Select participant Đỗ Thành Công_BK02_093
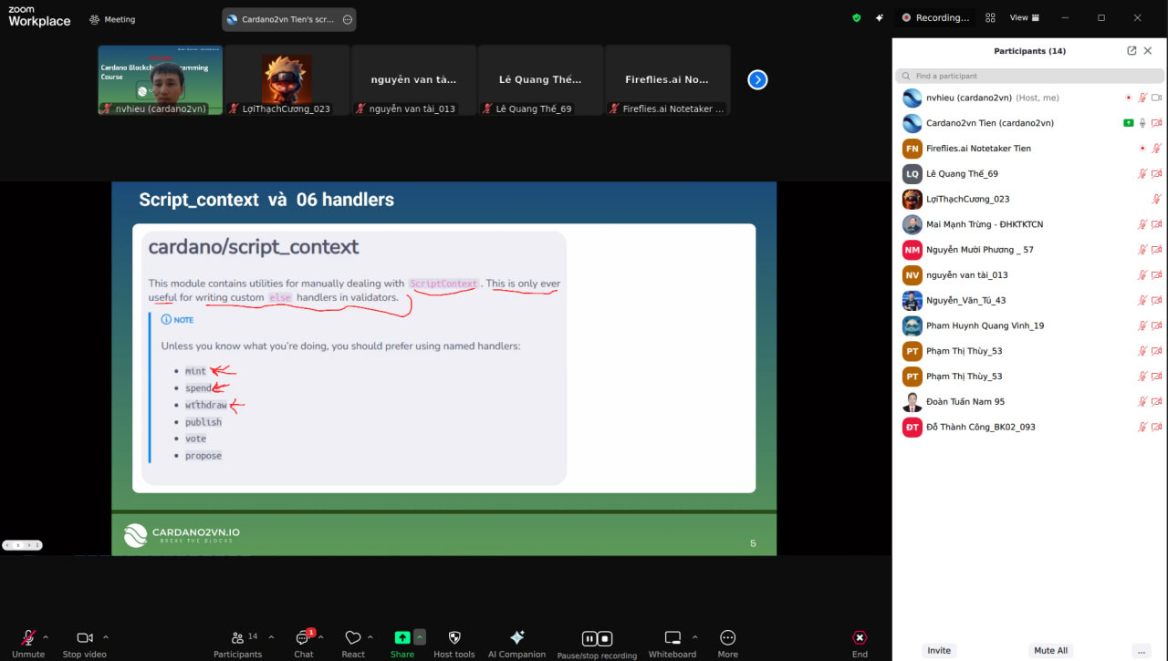This screenshot has width=1168, height=661. pos(1029,427)
